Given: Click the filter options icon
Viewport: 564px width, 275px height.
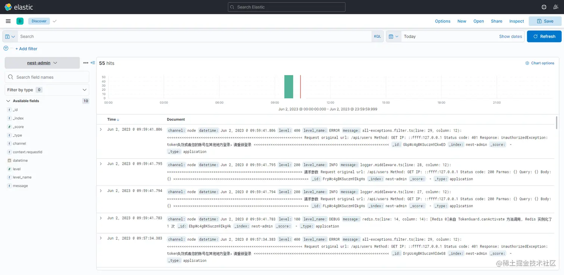Looking at the screenshot, I should pyautogui.click(x=6, y=48).
